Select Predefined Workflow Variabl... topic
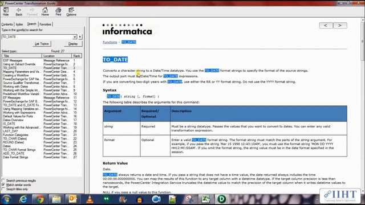The height and width of the screenshot is (205, 365). (22, 94)
